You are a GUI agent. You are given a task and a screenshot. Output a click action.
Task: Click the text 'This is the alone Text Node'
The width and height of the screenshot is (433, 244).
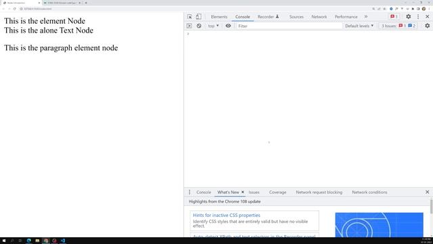49,30
